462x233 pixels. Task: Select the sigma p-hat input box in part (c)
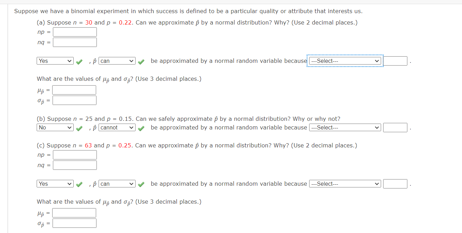pos(74,223)
